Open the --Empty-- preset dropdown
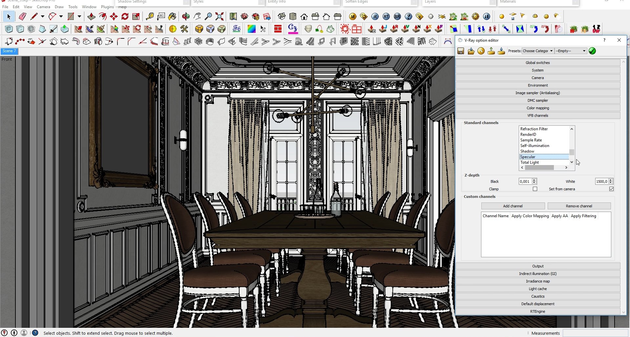630x337 pixels. pyautogui.click(x=570, y=51)
